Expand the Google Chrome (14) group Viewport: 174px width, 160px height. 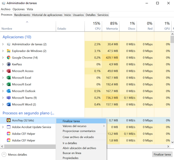tap(3, 58)
